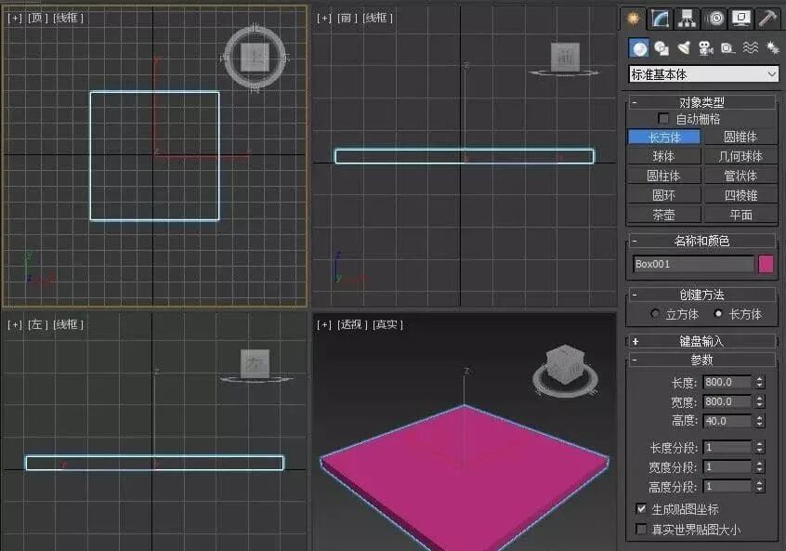Click the 长度分段 value field
Viewport: 786px width, 551px height.
click(727, 447)
